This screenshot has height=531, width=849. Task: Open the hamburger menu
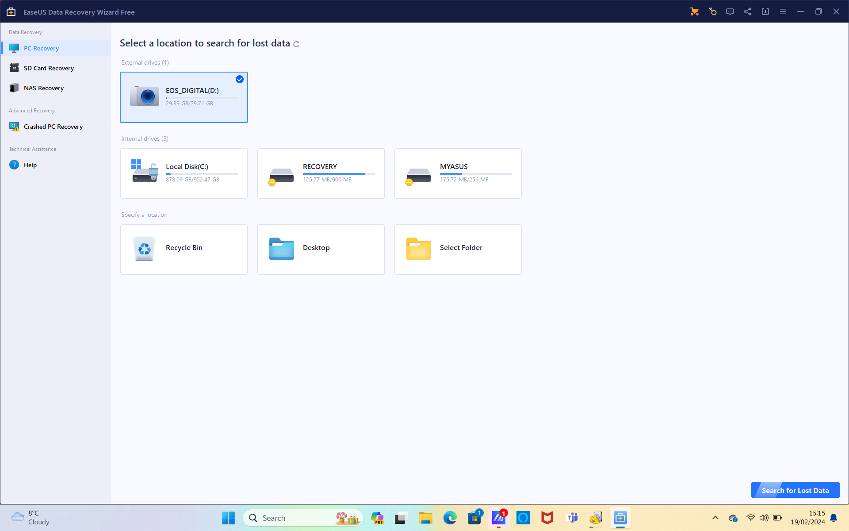(783, 12)
